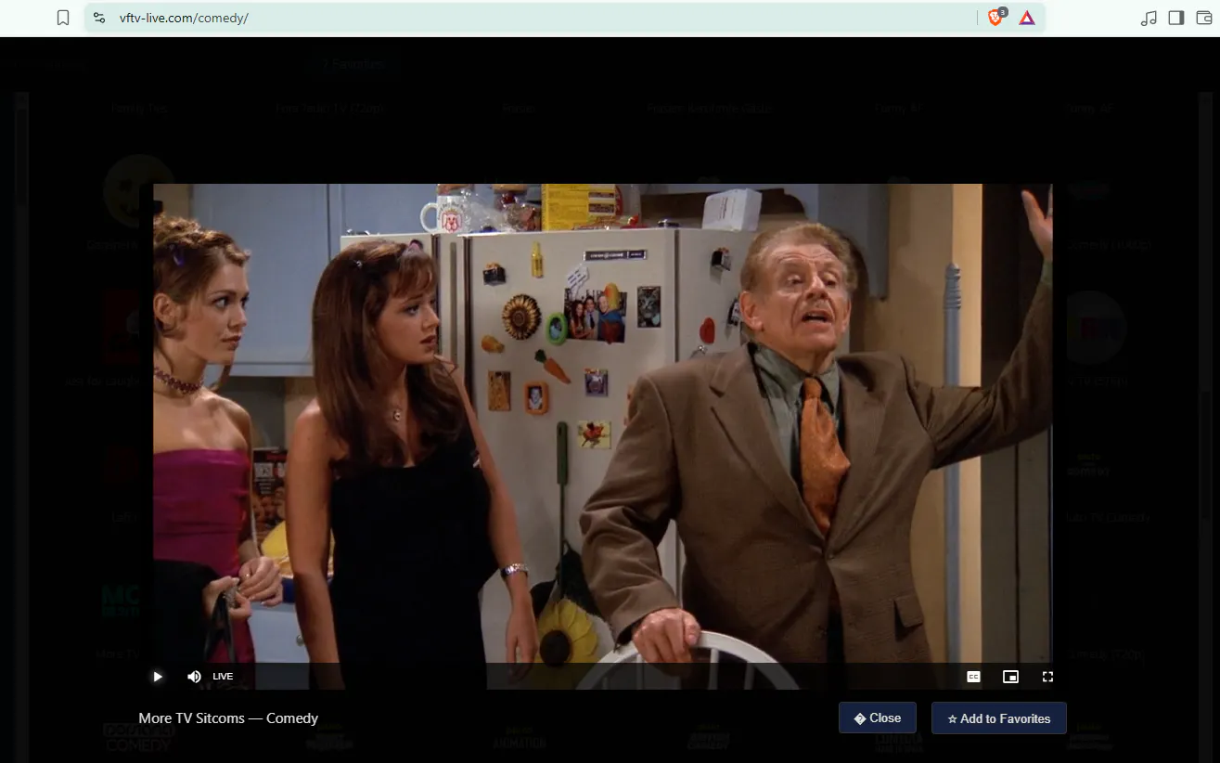Close the More TV Sitcoms player
Image resolution: width=1220 pixels, height=763 pixels.
coord(878,718)
